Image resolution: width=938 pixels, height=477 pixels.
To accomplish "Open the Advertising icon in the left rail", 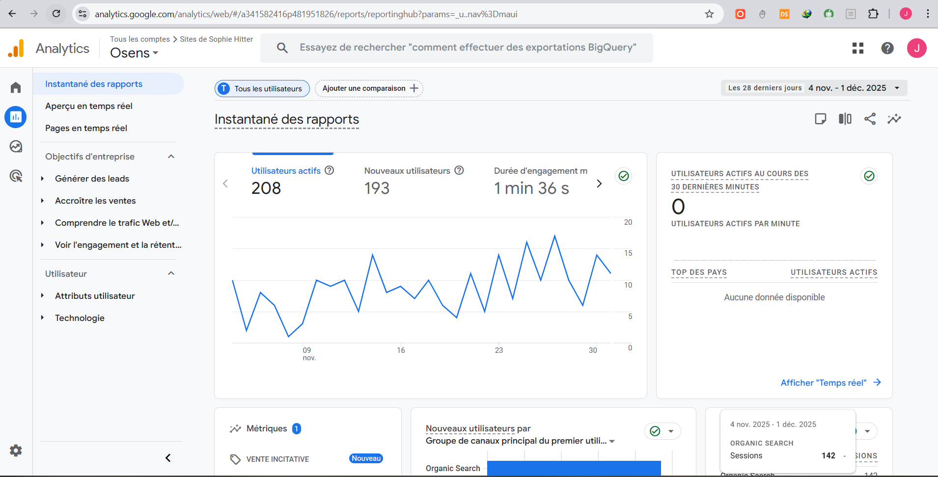I will 16,176.
